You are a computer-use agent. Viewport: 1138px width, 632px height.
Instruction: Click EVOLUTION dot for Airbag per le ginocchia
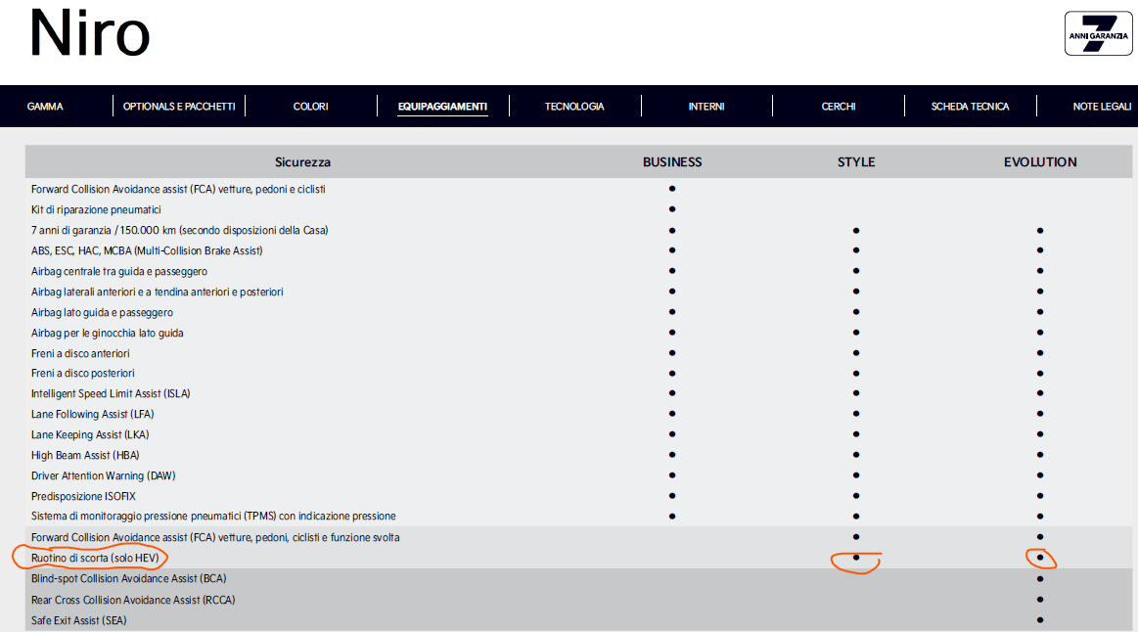point(1040,333)
